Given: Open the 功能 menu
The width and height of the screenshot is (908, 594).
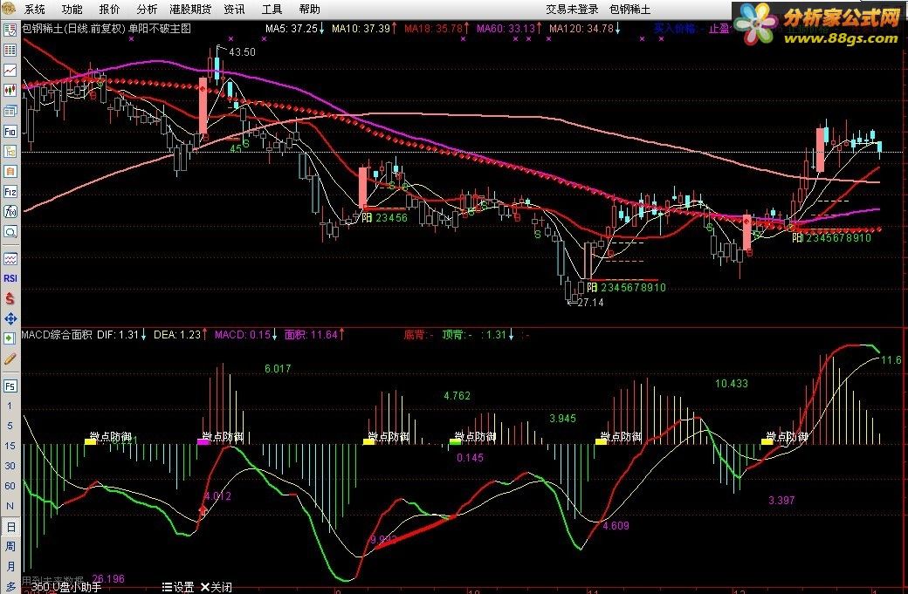Looking at the screenshot, I should click(72, 10).
